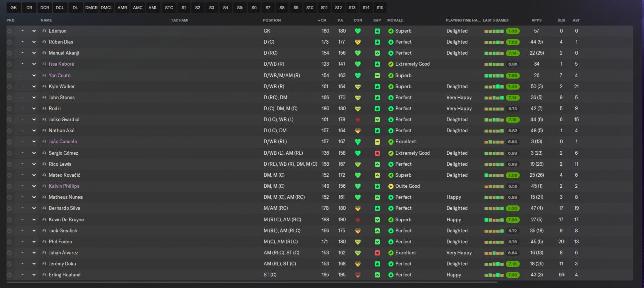Click Julián Álvarez's red sharpness icon
Viewport: 644px width, 288px height.
pyautogui.click(x=377, y=253)
